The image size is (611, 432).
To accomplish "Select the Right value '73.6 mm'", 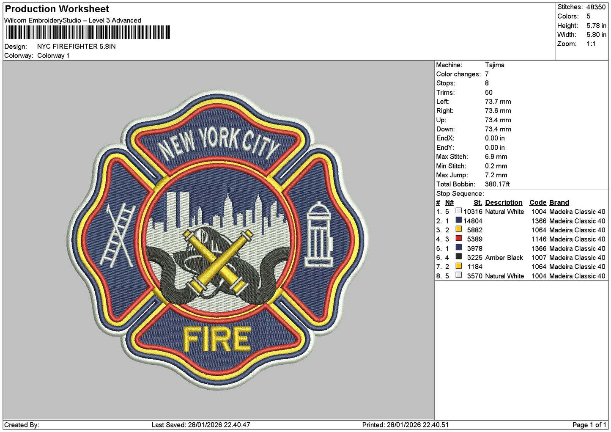I will click(x=498, y=111).
